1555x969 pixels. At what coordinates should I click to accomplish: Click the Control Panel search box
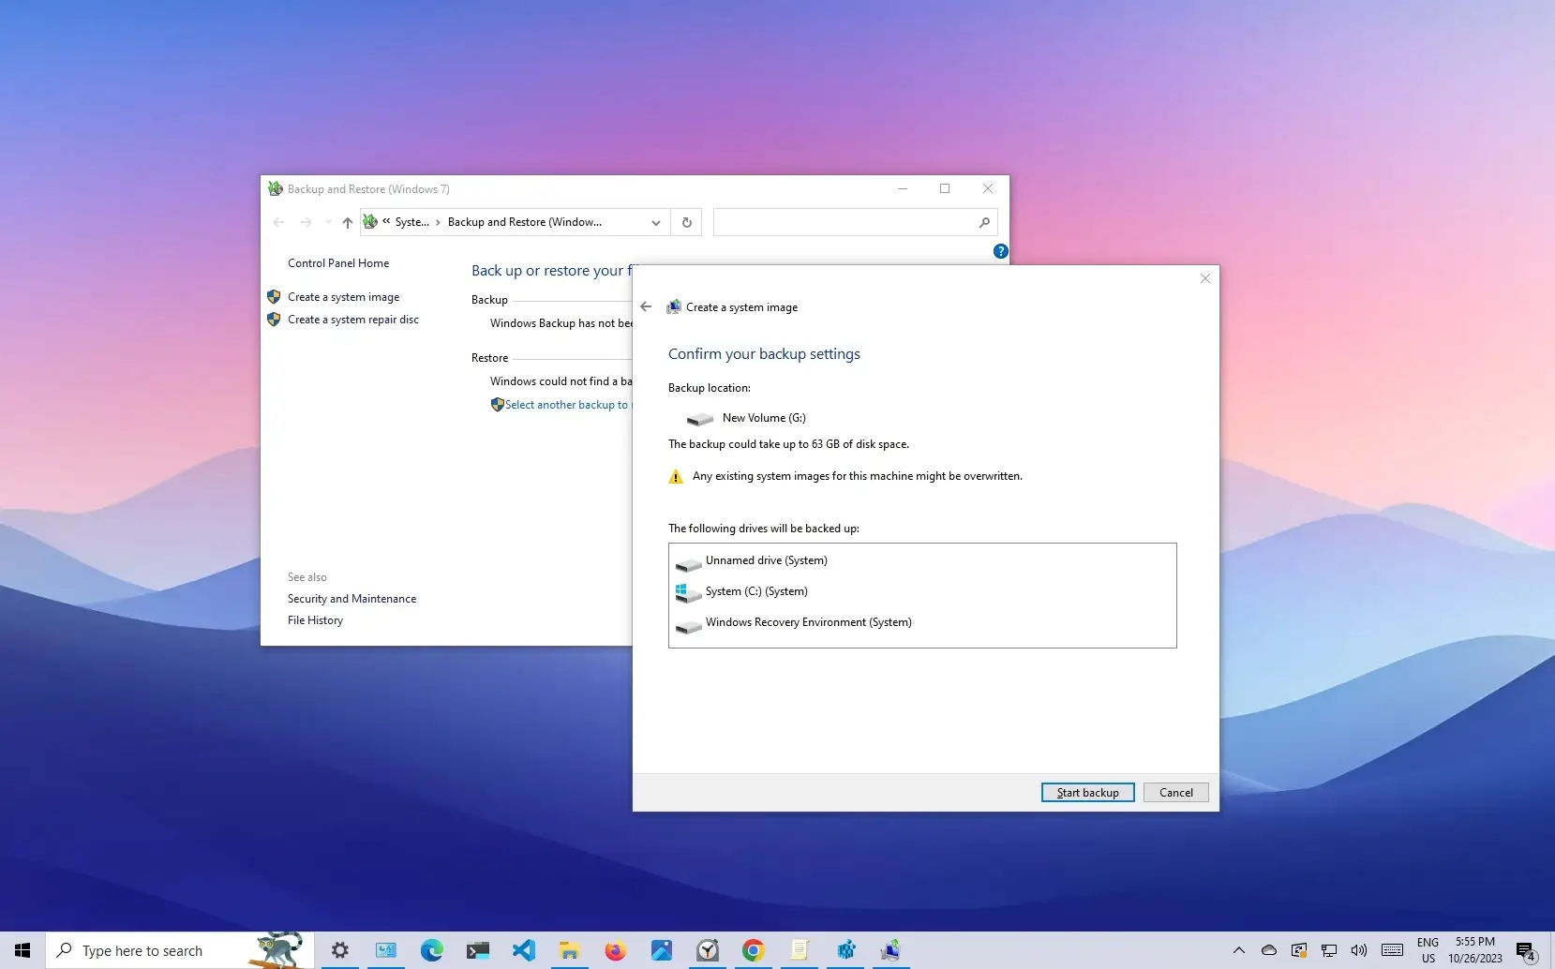[844, 222]
